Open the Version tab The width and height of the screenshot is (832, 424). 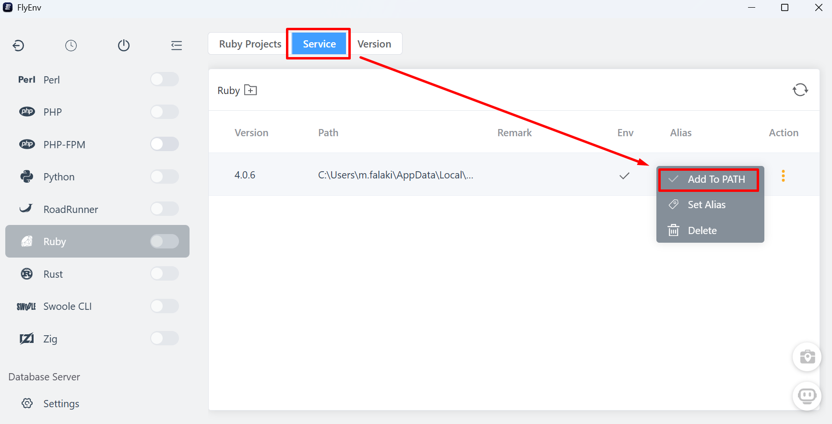tap(374, 44)
